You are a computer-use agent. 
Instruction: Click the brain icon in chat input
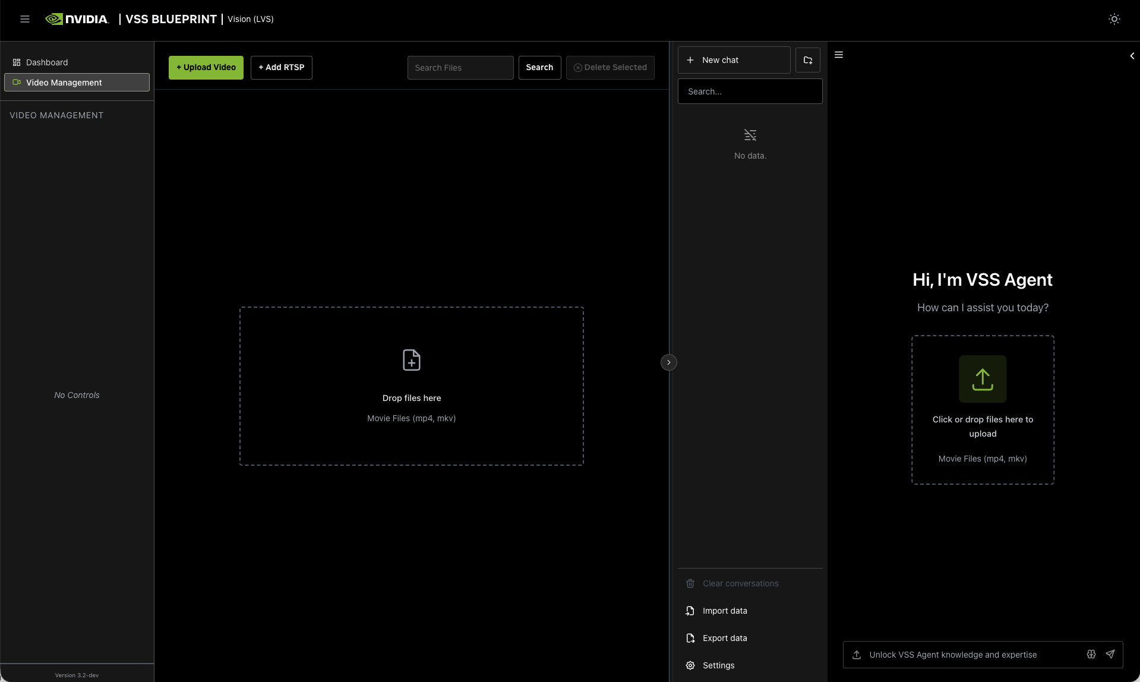(x=1091, y=654)
